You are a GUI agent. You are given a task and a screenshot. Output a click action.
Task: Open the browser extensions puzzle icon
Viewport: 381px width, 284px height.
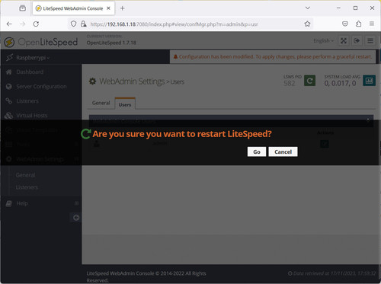[x=358, y=24]
